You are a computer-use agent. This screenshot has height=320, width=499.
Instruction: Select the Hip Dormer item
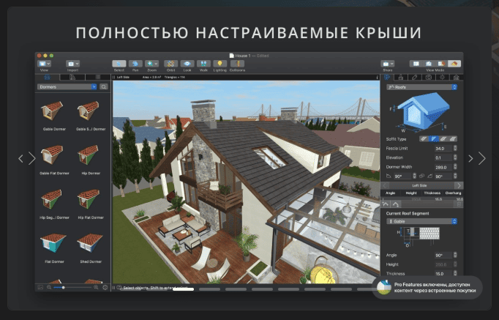(x=91, y=159)
